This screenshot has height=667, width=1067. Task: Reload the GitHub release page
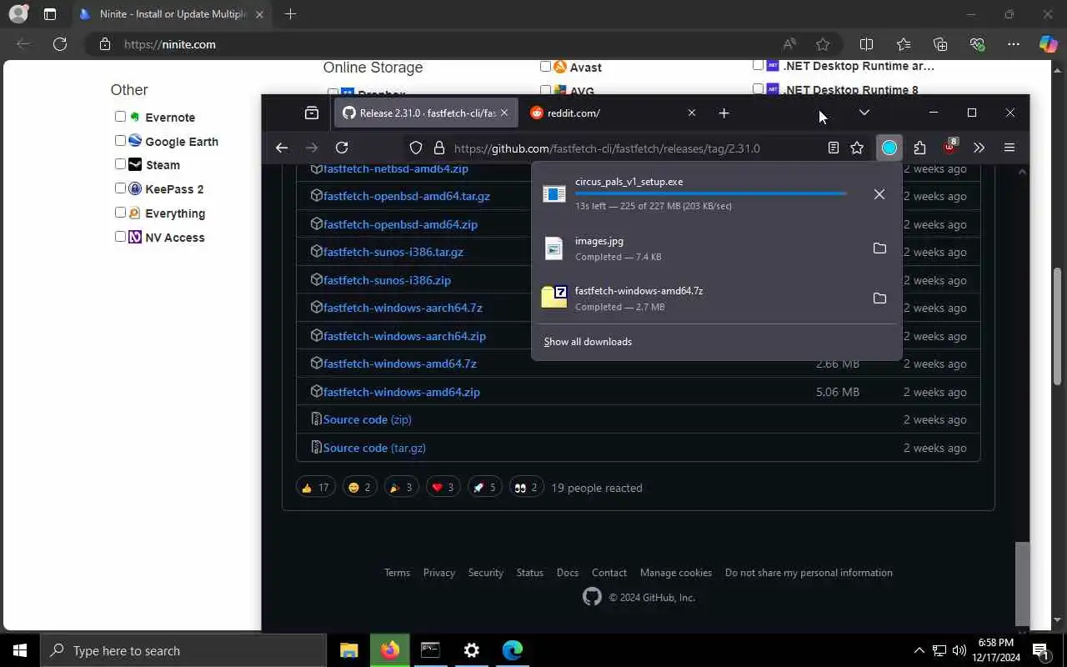(x=342, y=148)
